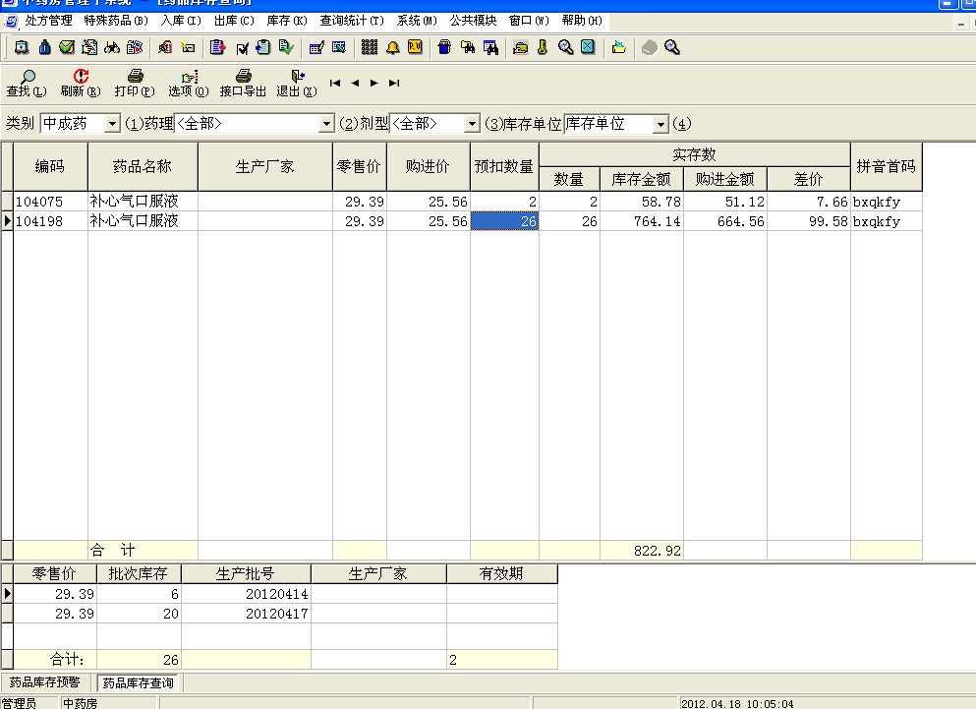The image size is (976, 709).
Task: Click the yellow key toolbar icon
Action: (543, 47)
